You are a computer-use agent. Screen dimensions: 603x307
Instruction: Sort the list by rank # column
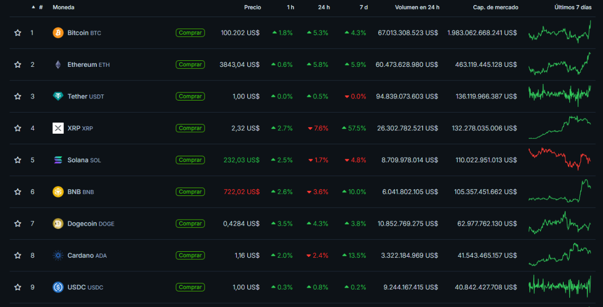tap(40, 8)
